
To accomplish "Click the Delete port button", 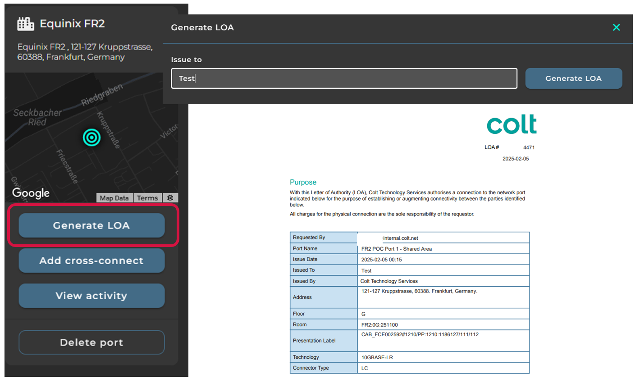I will pyautogui.click(x=91, y=343).
